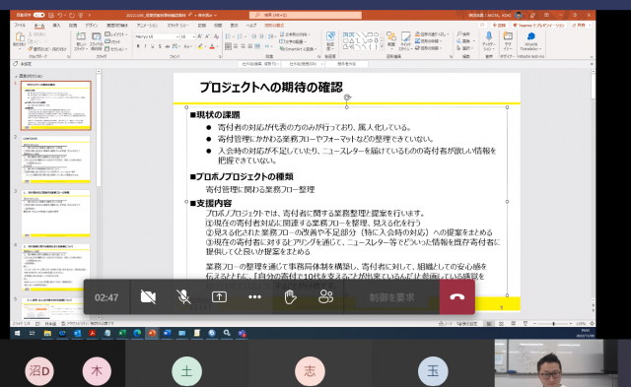Click File Explorer icon in shared taskbar
The height and width of the screenshot is (387, 631).
[x=47, y=333]
